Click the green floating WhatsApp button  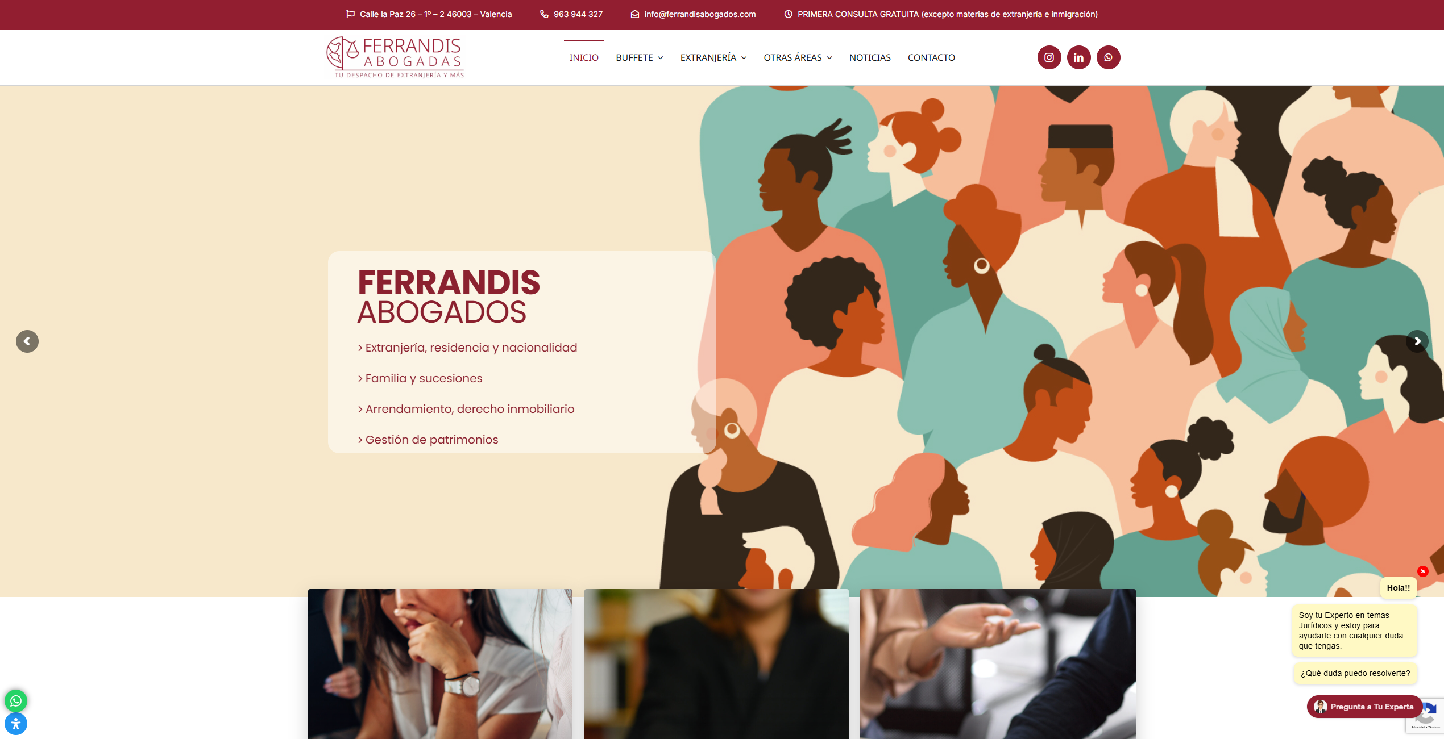click(16, 701)
